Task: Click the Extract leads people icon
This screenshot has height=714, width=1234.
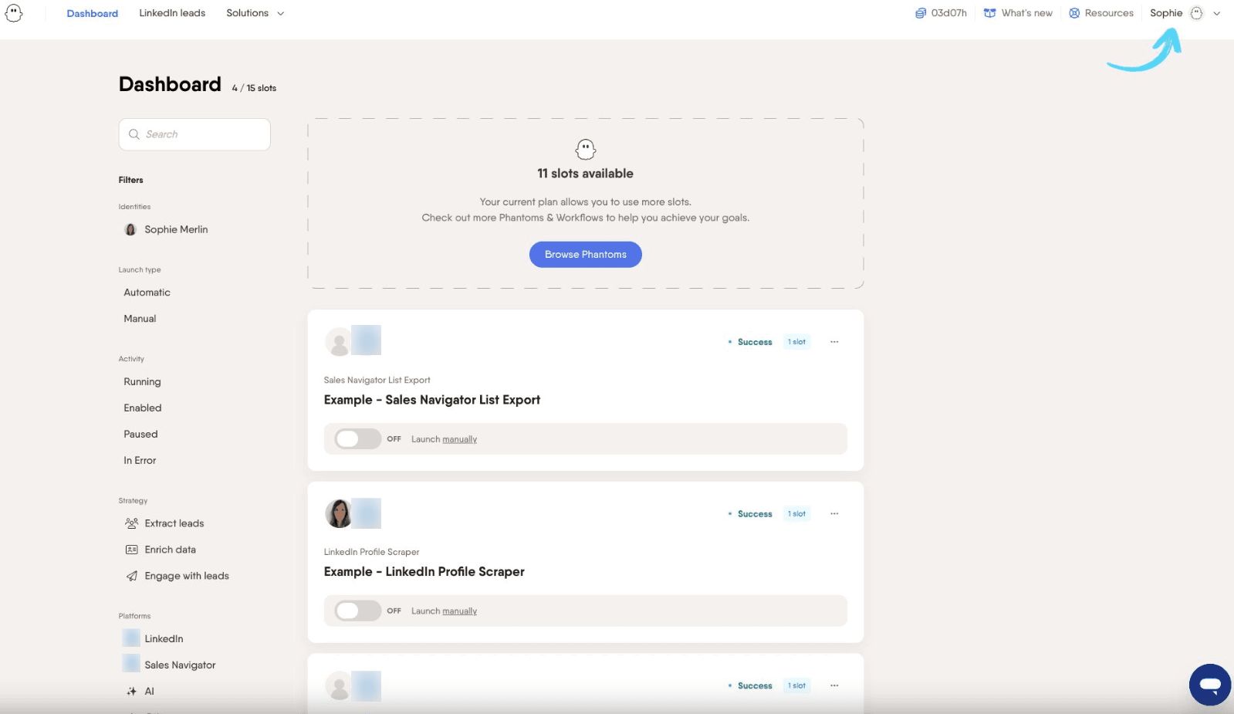Action: click(x=131, y=523)
